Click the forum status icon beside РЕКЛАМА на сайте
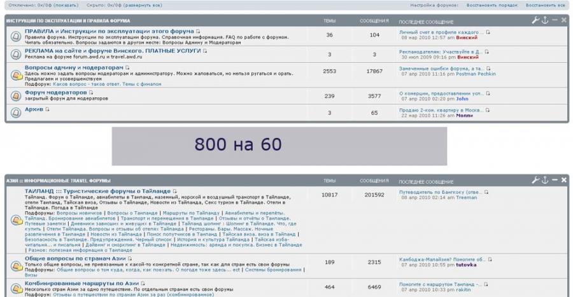 [16, 54]
